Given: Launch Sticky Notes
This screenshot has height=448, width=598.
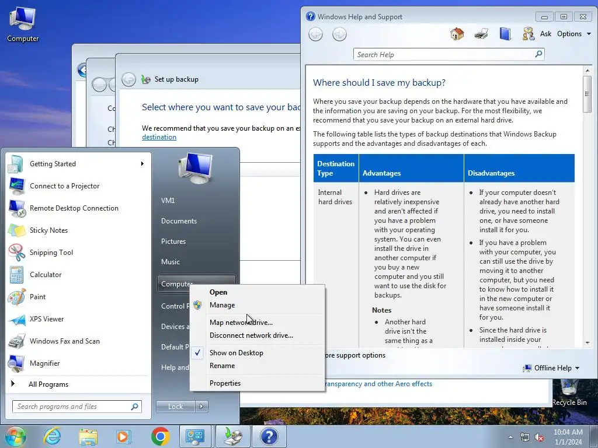Looking at the screenshot, I should coord(78,230).
